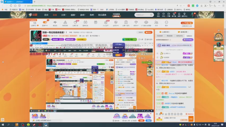
Task: Toggle the 屏蔽特效 checkbox in chat
Action: pos(190,114)
